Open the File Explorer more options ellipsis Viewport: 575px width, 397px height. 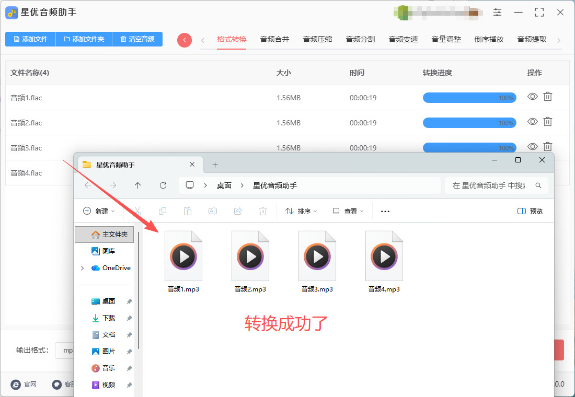tap(385, 212)
